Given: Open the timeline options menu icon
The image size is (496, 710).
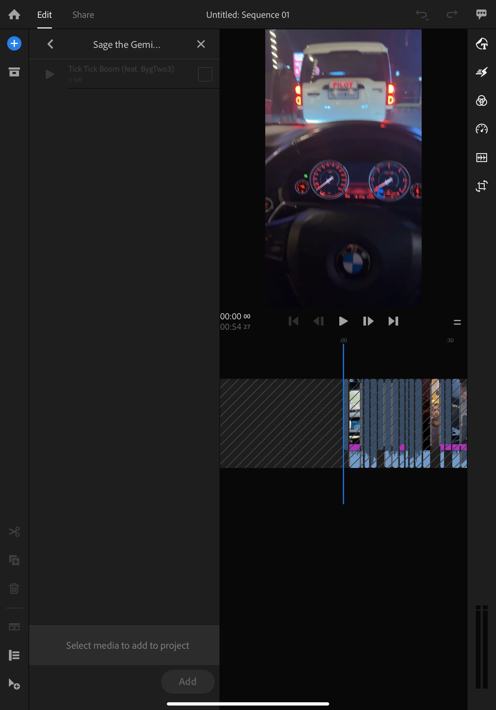Looking at the screenshot, I should tap(457, 322).
